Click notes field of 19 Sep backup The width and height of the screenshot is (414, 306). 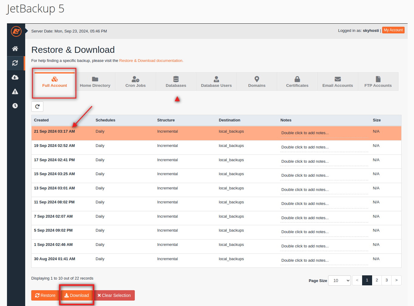(324, 147)
